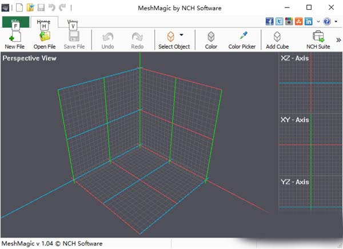Viewport: 343px width, 249px height.
Task: Click inside the Perspective View viewport
Action: (139, 144)
